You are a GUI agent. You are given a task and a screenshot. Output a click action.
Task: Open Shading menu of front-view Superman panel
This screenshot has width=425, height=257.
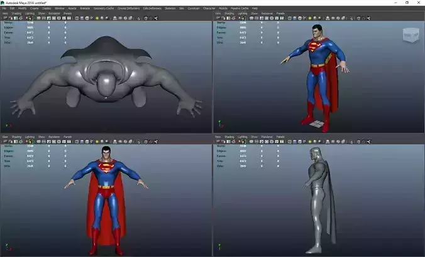[x=16, y=137]
